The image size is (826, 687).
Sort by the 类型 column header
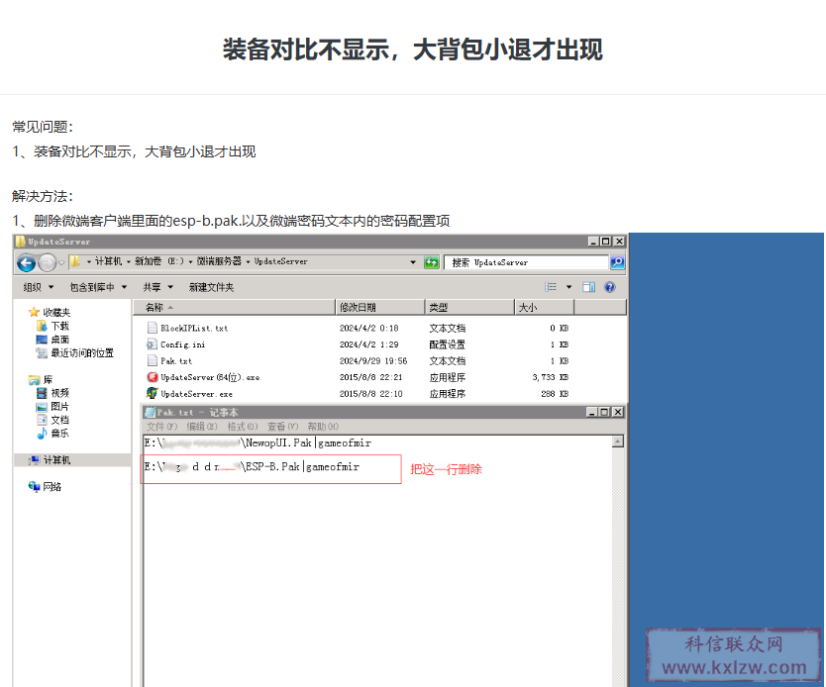click(469, 307)
